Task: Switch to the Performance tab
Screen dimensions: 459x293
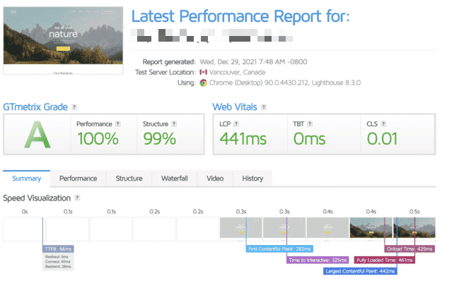Action: pyautogui.click(x=79, y=179)
